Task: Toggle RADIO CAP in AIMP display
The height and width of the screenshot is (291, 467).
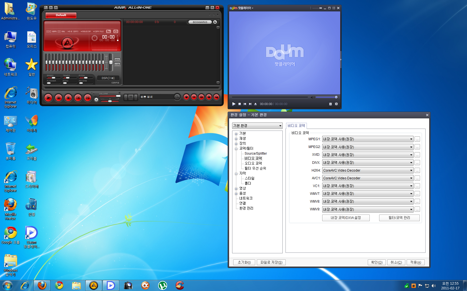Action: (86, 32)
